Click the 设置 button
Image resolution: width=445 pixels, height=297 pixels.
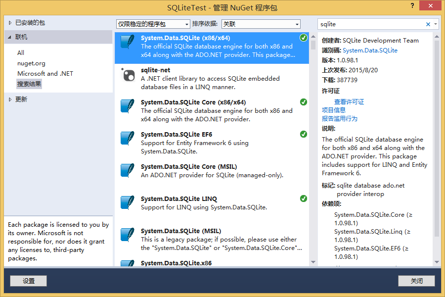28,281
